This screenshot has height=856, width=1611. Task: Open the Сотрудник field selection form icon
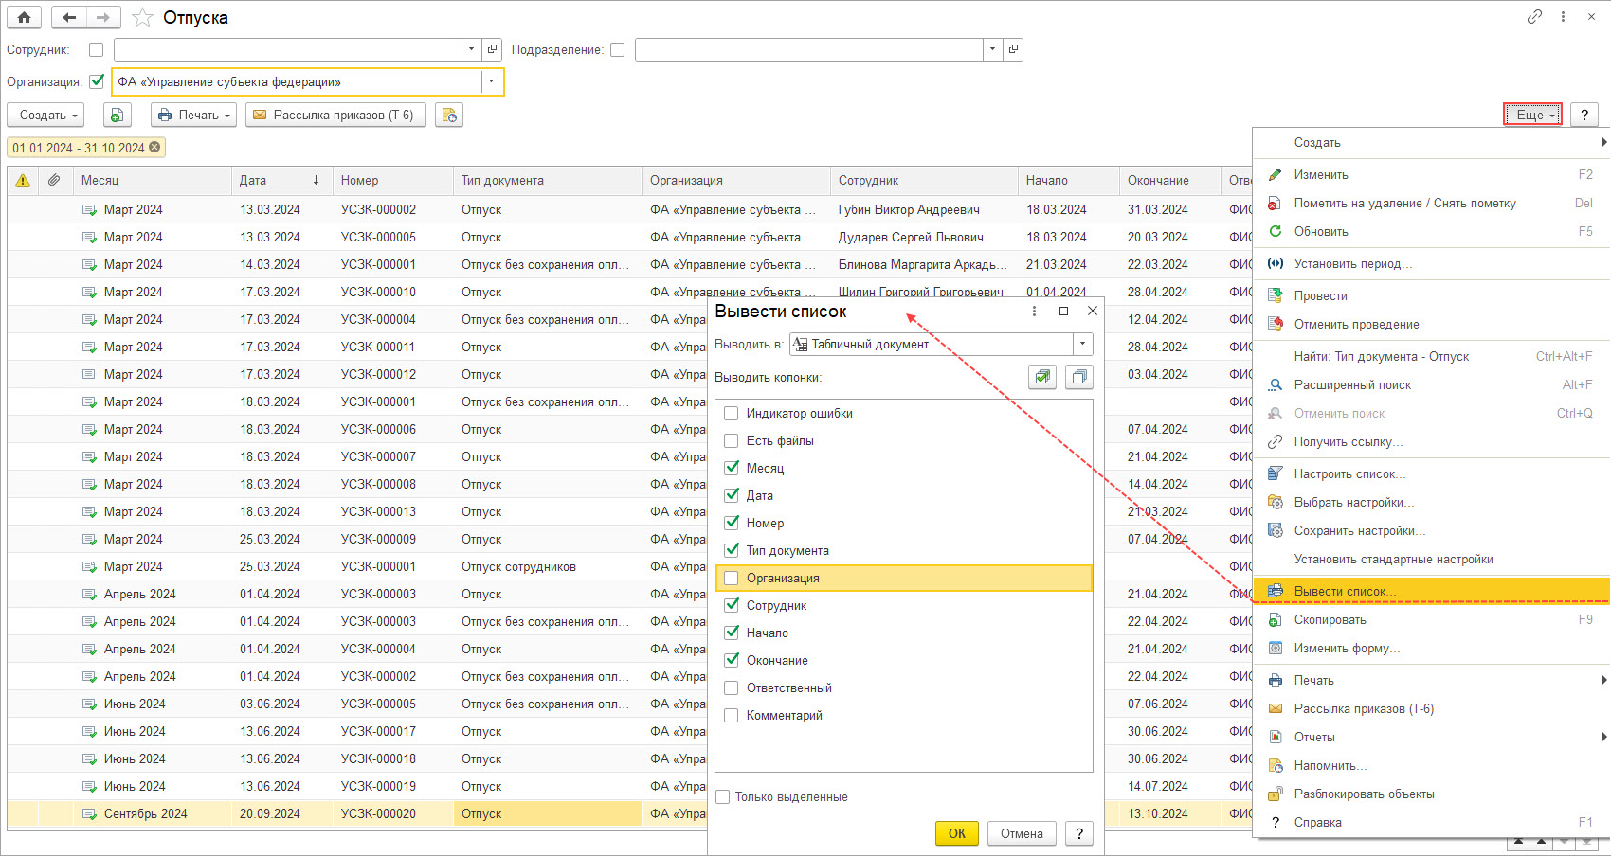[x=492, y=49]
